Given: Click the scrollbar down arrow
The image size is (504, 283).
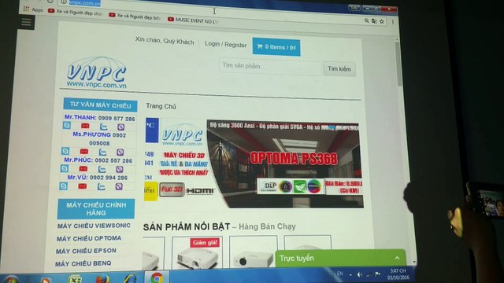Looking at the screenshot, I should click(x=414, y=262).
